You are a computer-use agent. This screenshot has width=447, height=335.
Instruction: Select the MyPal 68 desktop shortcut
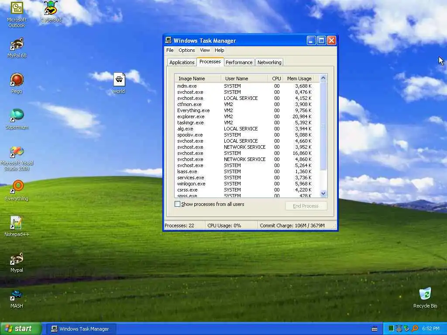pos(17,48)
